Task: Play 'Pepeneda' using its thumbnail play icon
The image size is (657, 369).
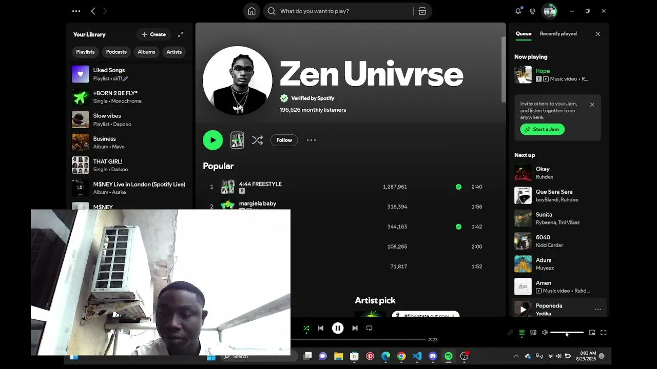Action: (523, 309)
